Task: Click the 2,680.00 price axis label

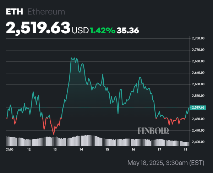Action: coord(198,61)
